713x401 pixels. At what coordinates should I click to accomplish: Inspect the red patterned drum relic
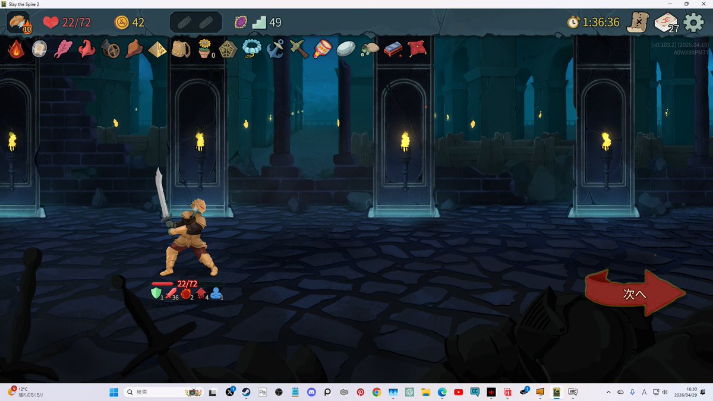(322, 49)
